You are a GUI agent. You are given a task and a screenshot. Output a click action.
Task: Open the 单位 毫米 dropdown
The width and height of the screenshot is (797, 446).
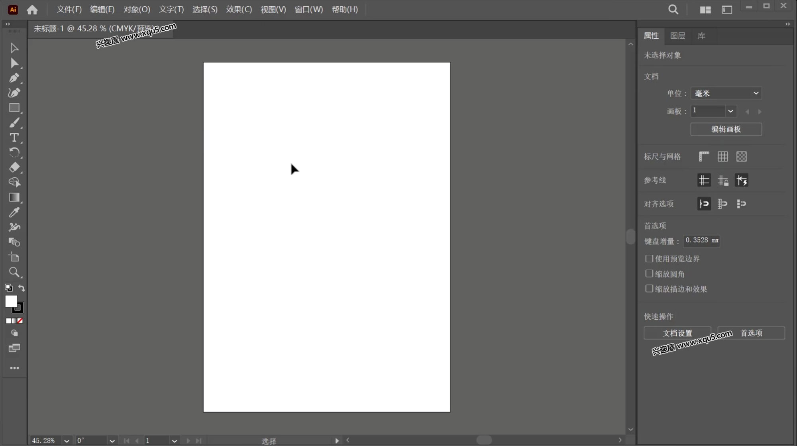726,93
